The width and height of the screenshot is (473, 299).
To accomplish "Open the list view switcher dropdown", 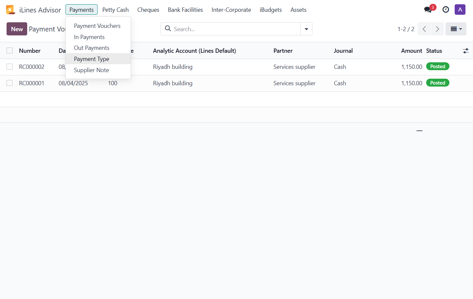I will 456,29.
